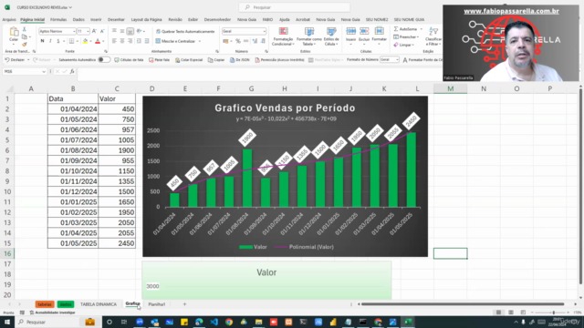Image resolution: width=584 pixels, height=328 pixels.
Task: Click the middle align icon
Action: point(122,31)
